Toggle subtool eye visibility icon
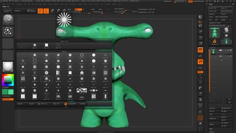The height and width of the screenshot is (133, 236). (231, 51)
